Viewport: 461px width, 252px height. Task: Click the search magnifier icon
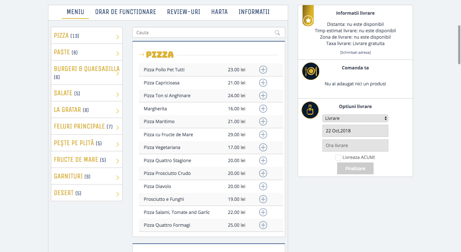(277, 33)
